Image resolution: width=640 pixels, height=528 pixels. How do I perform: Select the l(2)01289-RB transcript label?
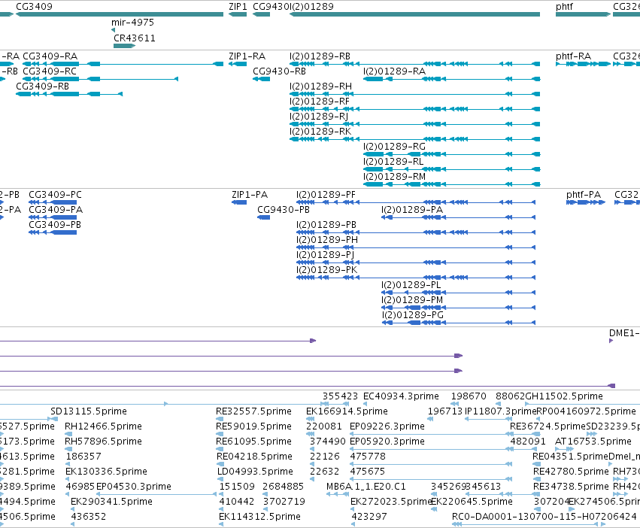(x=320, y=56)
